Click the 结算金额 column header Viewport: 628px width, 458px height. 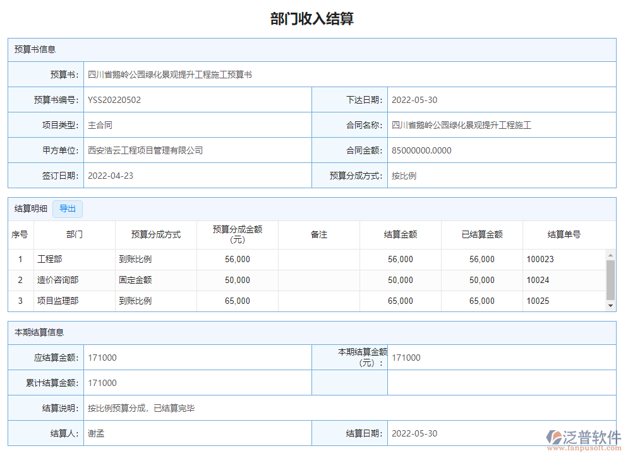point(401,234)
